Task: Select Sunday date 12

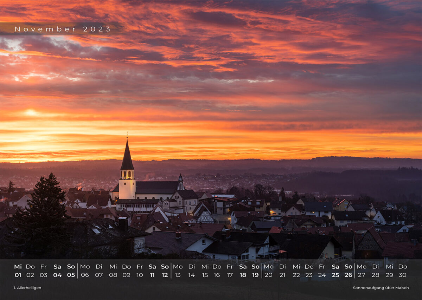Action: point(165,275)
